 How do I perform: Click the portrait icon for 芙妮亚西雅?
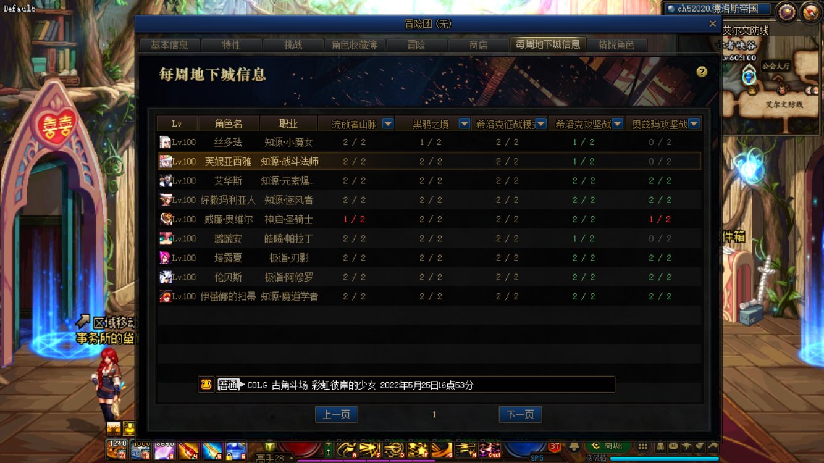click(165, 161)
